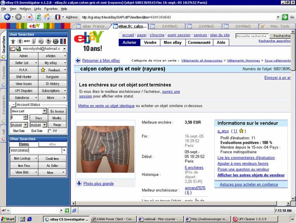Click the Internet Explorer icon in taskbar quick launch
This screenshot has width=296, height=223.
pos(30,219)
